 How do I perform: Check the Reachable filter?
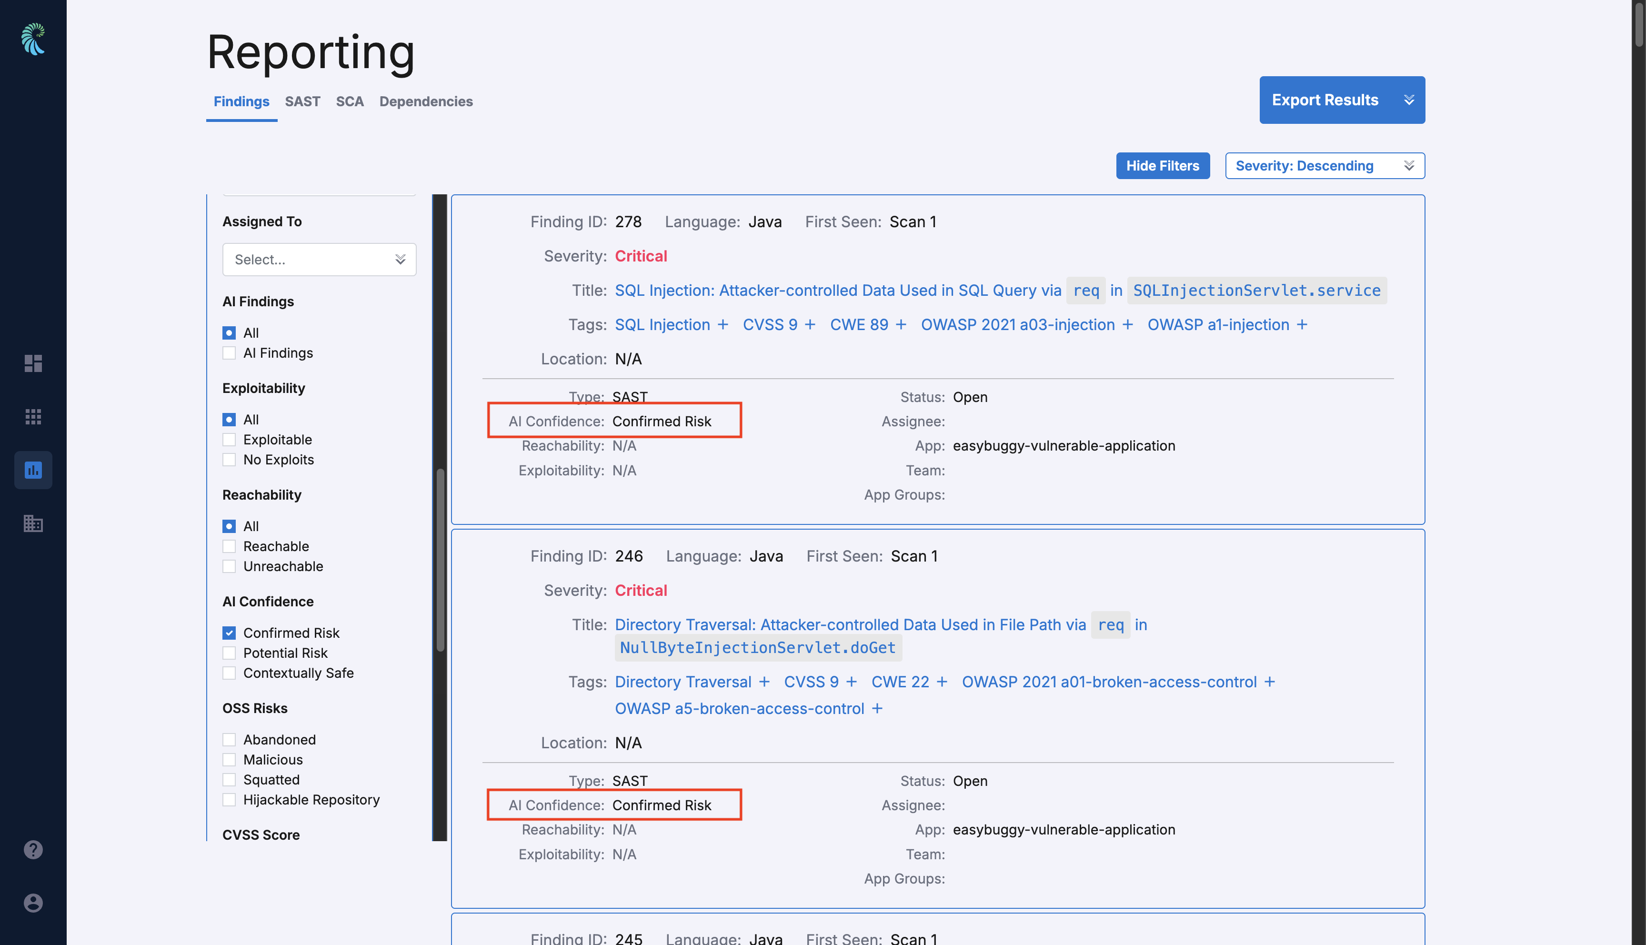[x=229, y=546]
